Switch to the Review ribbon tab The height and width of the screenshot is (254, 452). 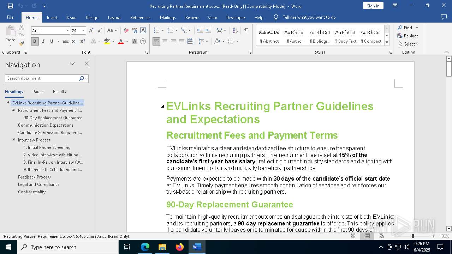tap(192, 17)
